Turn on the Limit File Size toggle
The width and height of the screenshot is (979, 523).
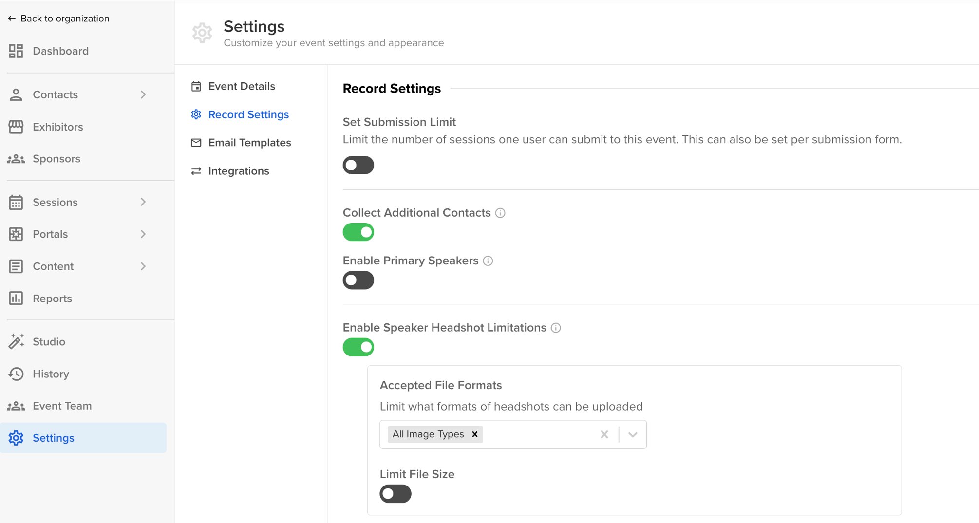tap(395, 494)
